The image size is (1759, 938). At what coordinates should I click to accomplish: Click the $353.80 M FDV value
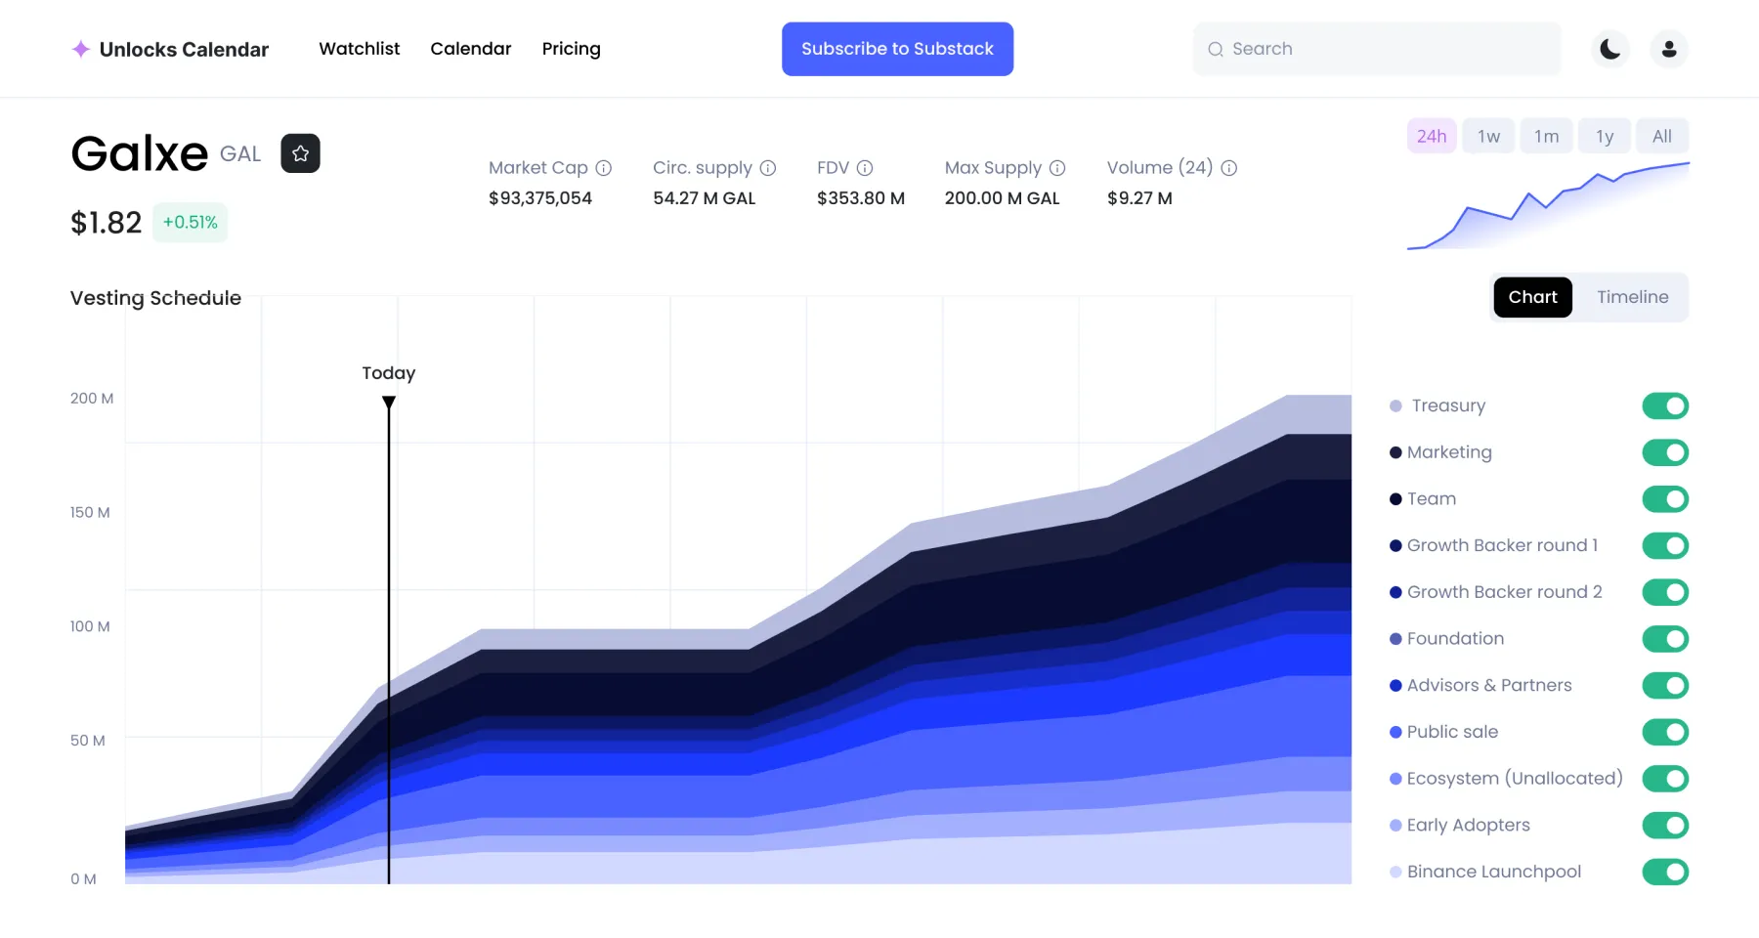click(x=861, y=198)
